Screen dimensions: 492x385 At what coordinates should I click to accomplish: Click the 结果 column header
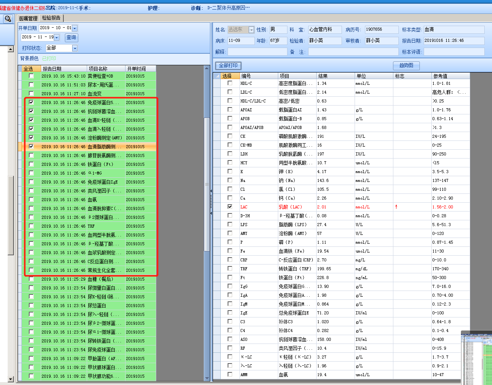(x=335, y=76)
